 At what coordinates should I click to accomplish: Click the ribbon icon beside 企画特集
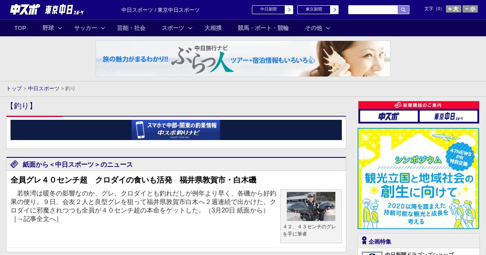tap(364, 241)
